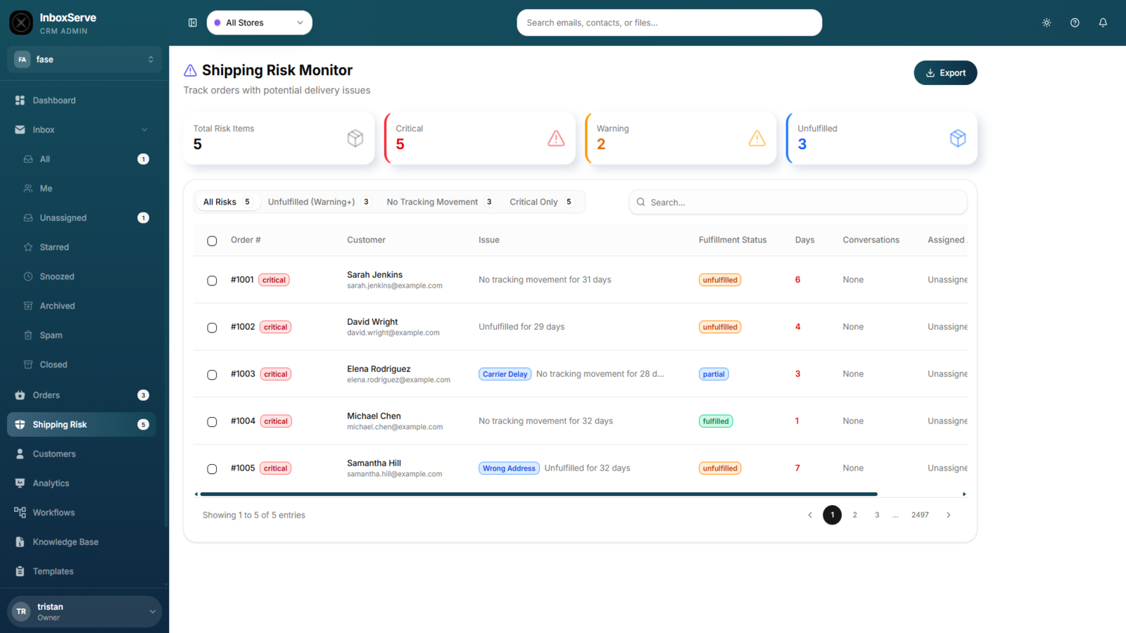The width and height of the screenshot is (1126, 633).
Task: Go to pagination page 2
Action: tap(855, 516)
